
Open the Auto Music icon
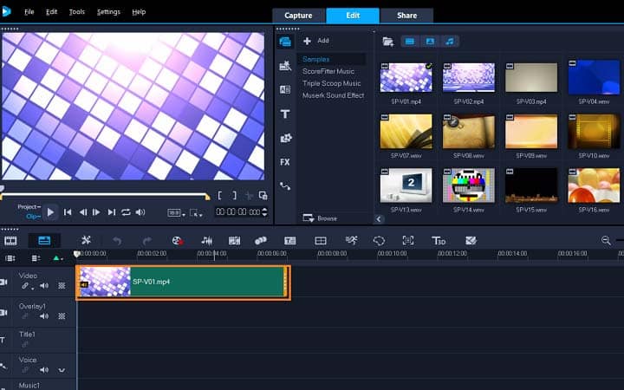tap(234, 240)
